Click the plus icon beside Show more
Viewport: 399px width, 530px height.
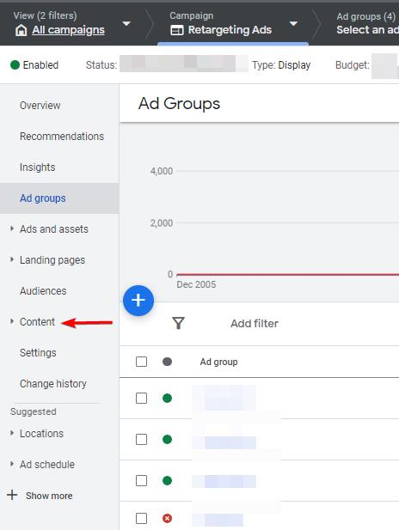click(x=12, y=495)
